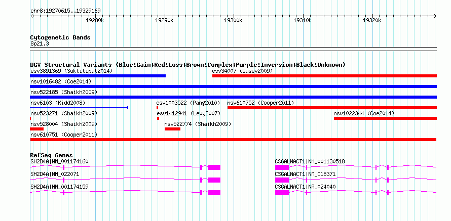Click the blue nsv522185 gain bar
451x221 pixels.
coord(233,97)
